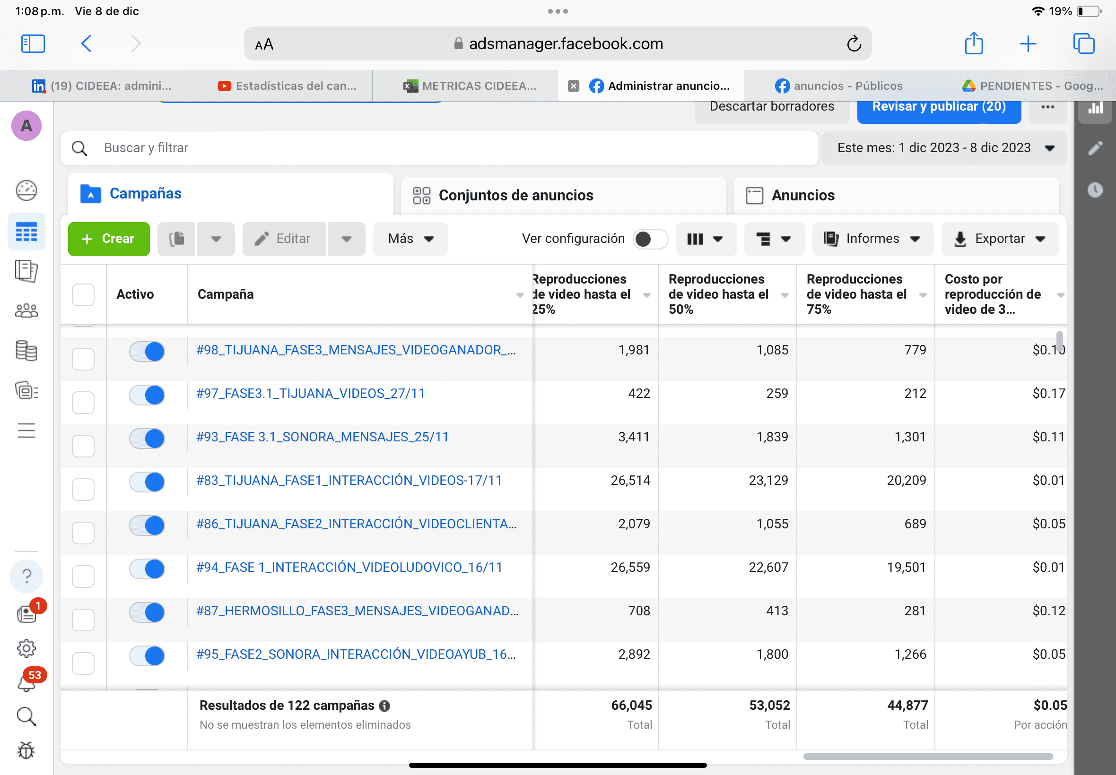Click the Billing stack icon in sidebar

click(x=26, y=351)
